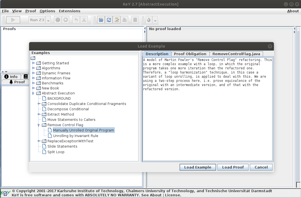Select the Split Loop example
The image size is (301, 198).
(x=56, y=152)
